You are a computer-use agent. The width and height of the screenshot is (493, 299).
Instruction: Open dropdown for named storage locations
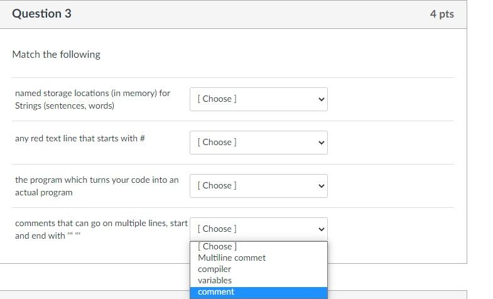(x=259, y=99)
